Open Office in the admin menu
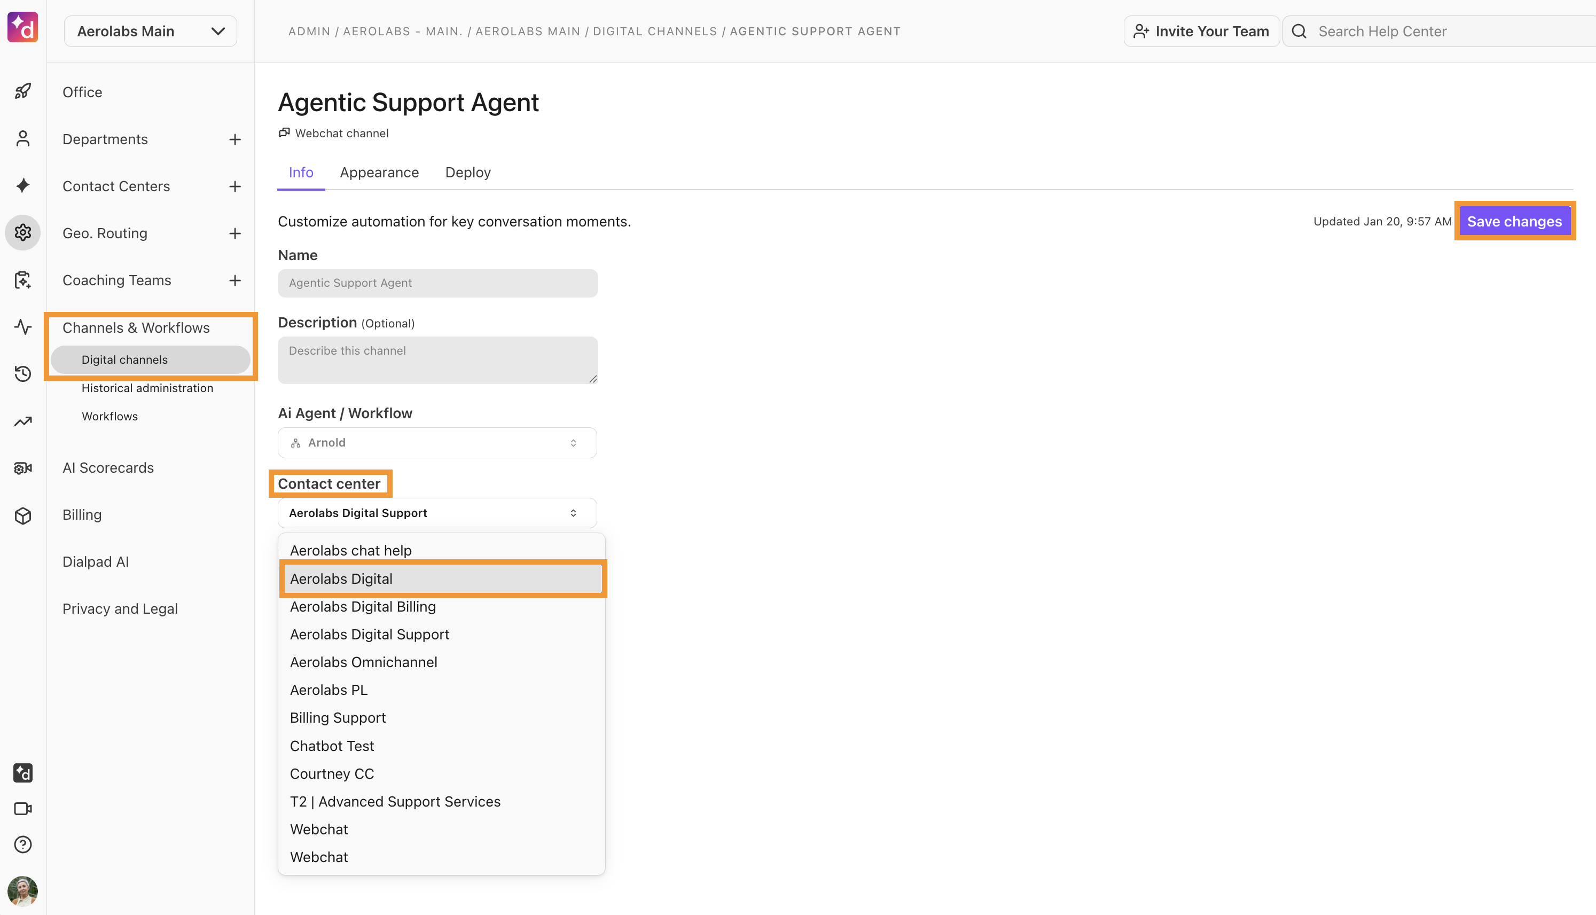 click(82, 92)
